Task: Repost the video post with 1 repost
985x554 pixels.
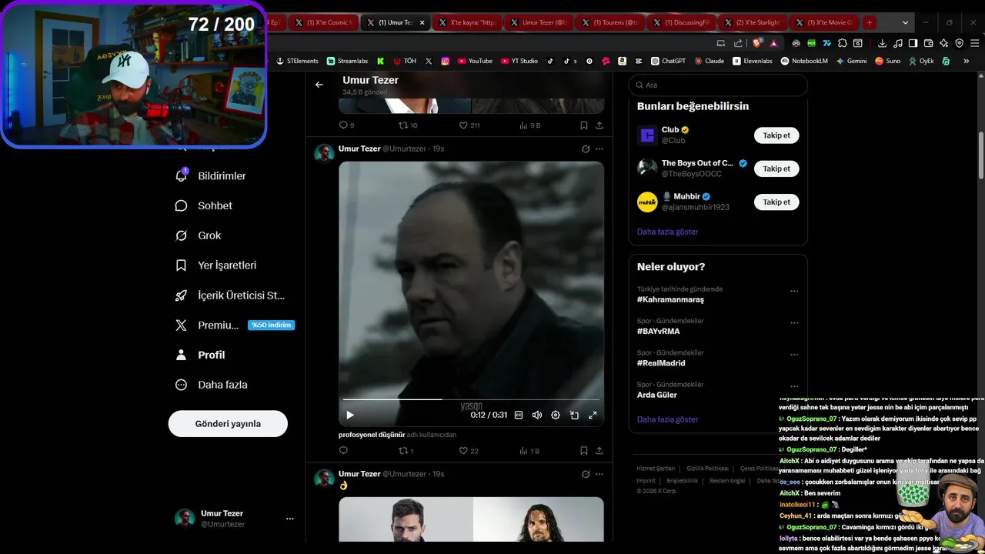Action: click(x=406, y=451)
